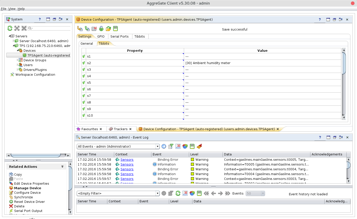The image size is (357, 219).
Task: Open the View menu
Action: 12,9
